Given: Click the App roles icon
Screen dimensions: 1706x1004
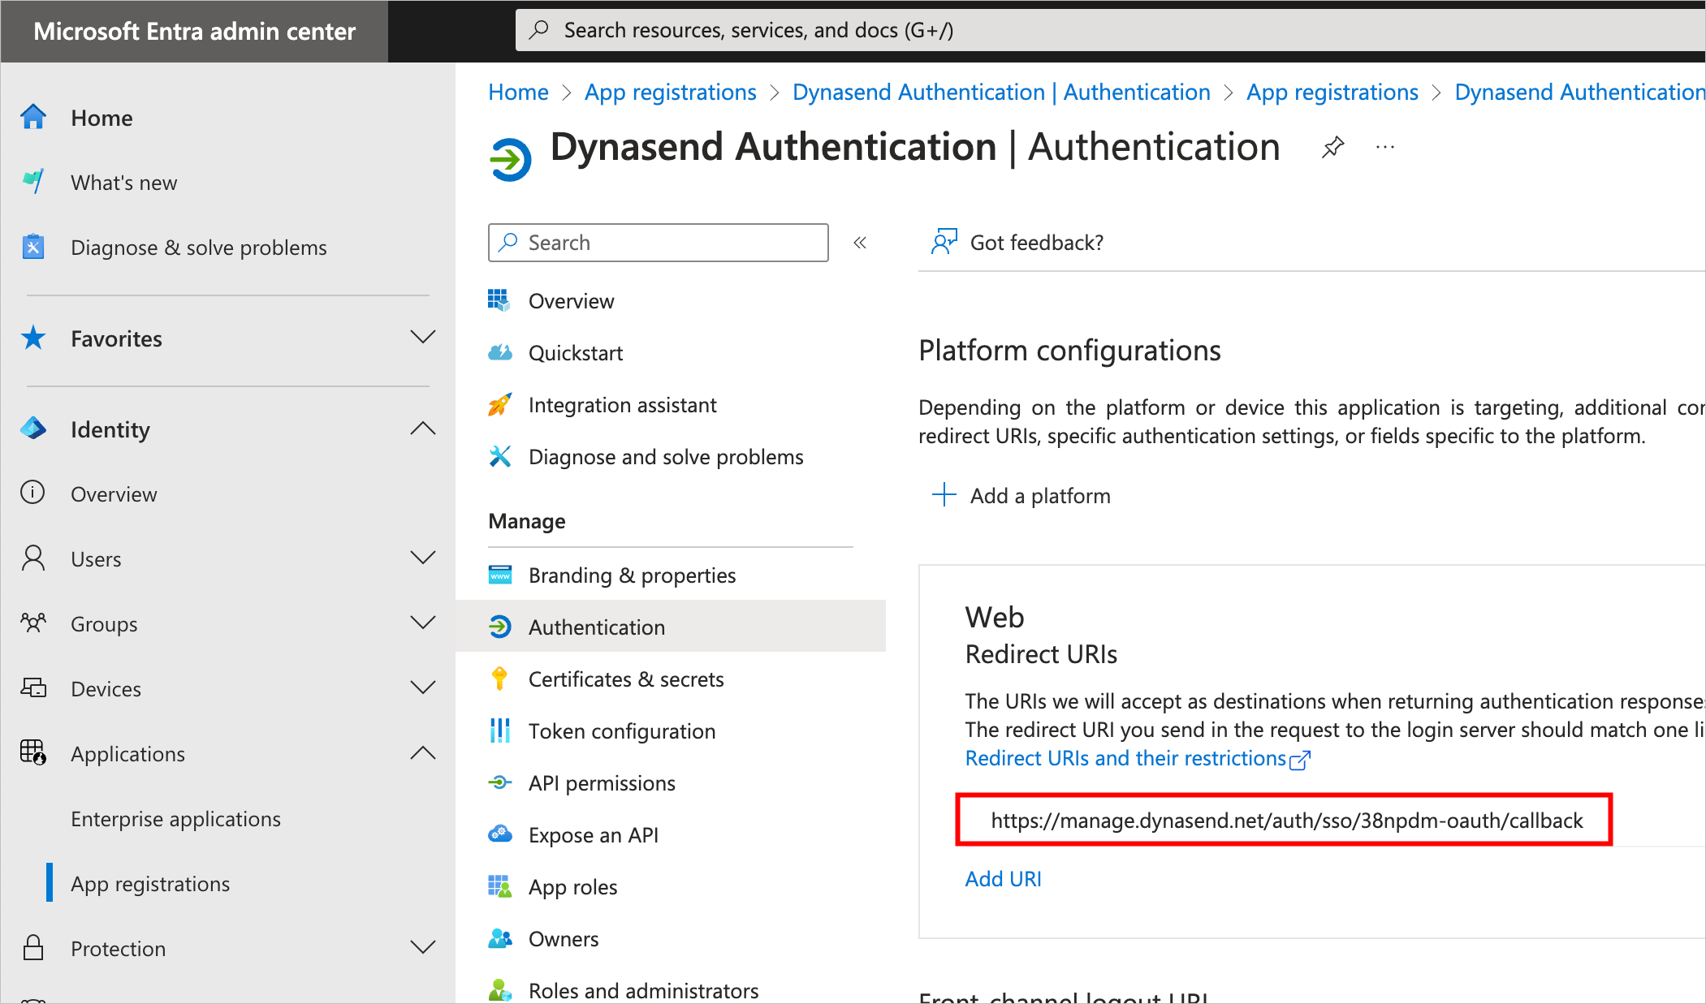Looking at the screenshot, I should click(x=500, y=886).
